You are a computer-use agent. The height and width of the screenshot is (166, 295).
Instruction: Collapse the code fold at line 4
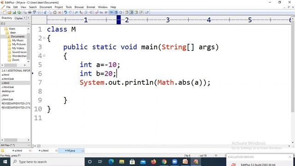click(x=44, y=55)
